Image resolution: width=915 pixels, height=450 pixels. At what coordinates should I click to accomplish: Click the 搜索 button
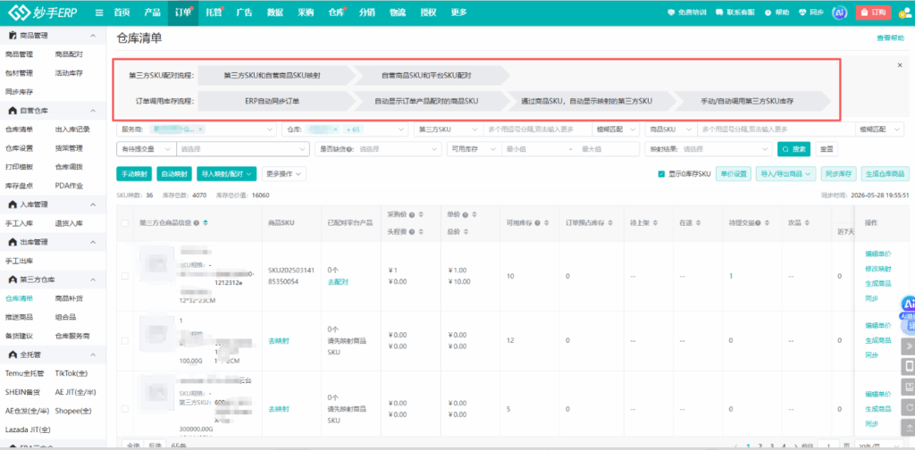point(793,150)
